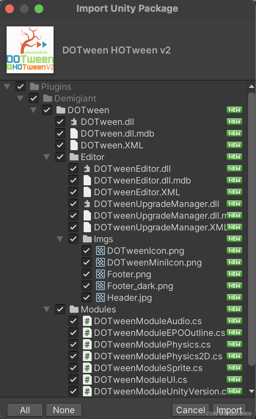Select the DOTweenModuleUnityVersion.cs row text
Image resolution: width=256 pixels, height=419 pixels.
(161, 392)
